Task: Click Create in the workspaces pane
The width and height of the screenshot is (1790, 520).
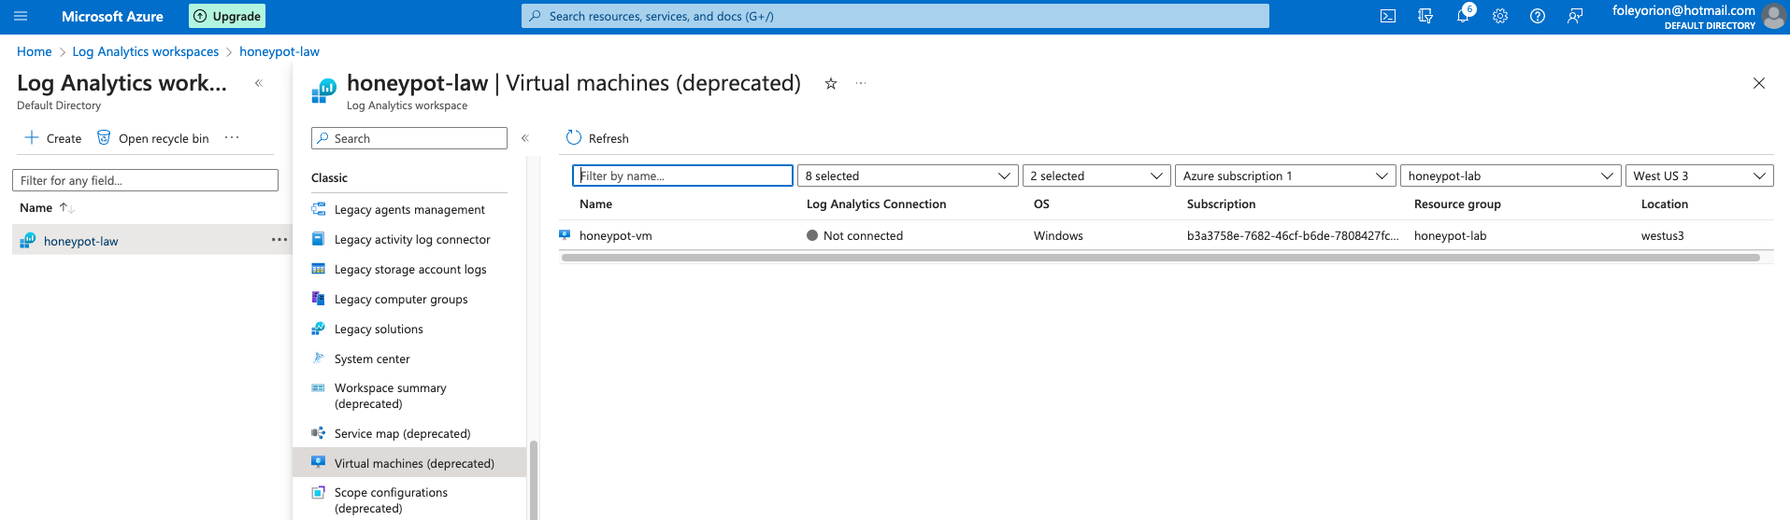Action: pyautogui.click(x=53, y=138)
